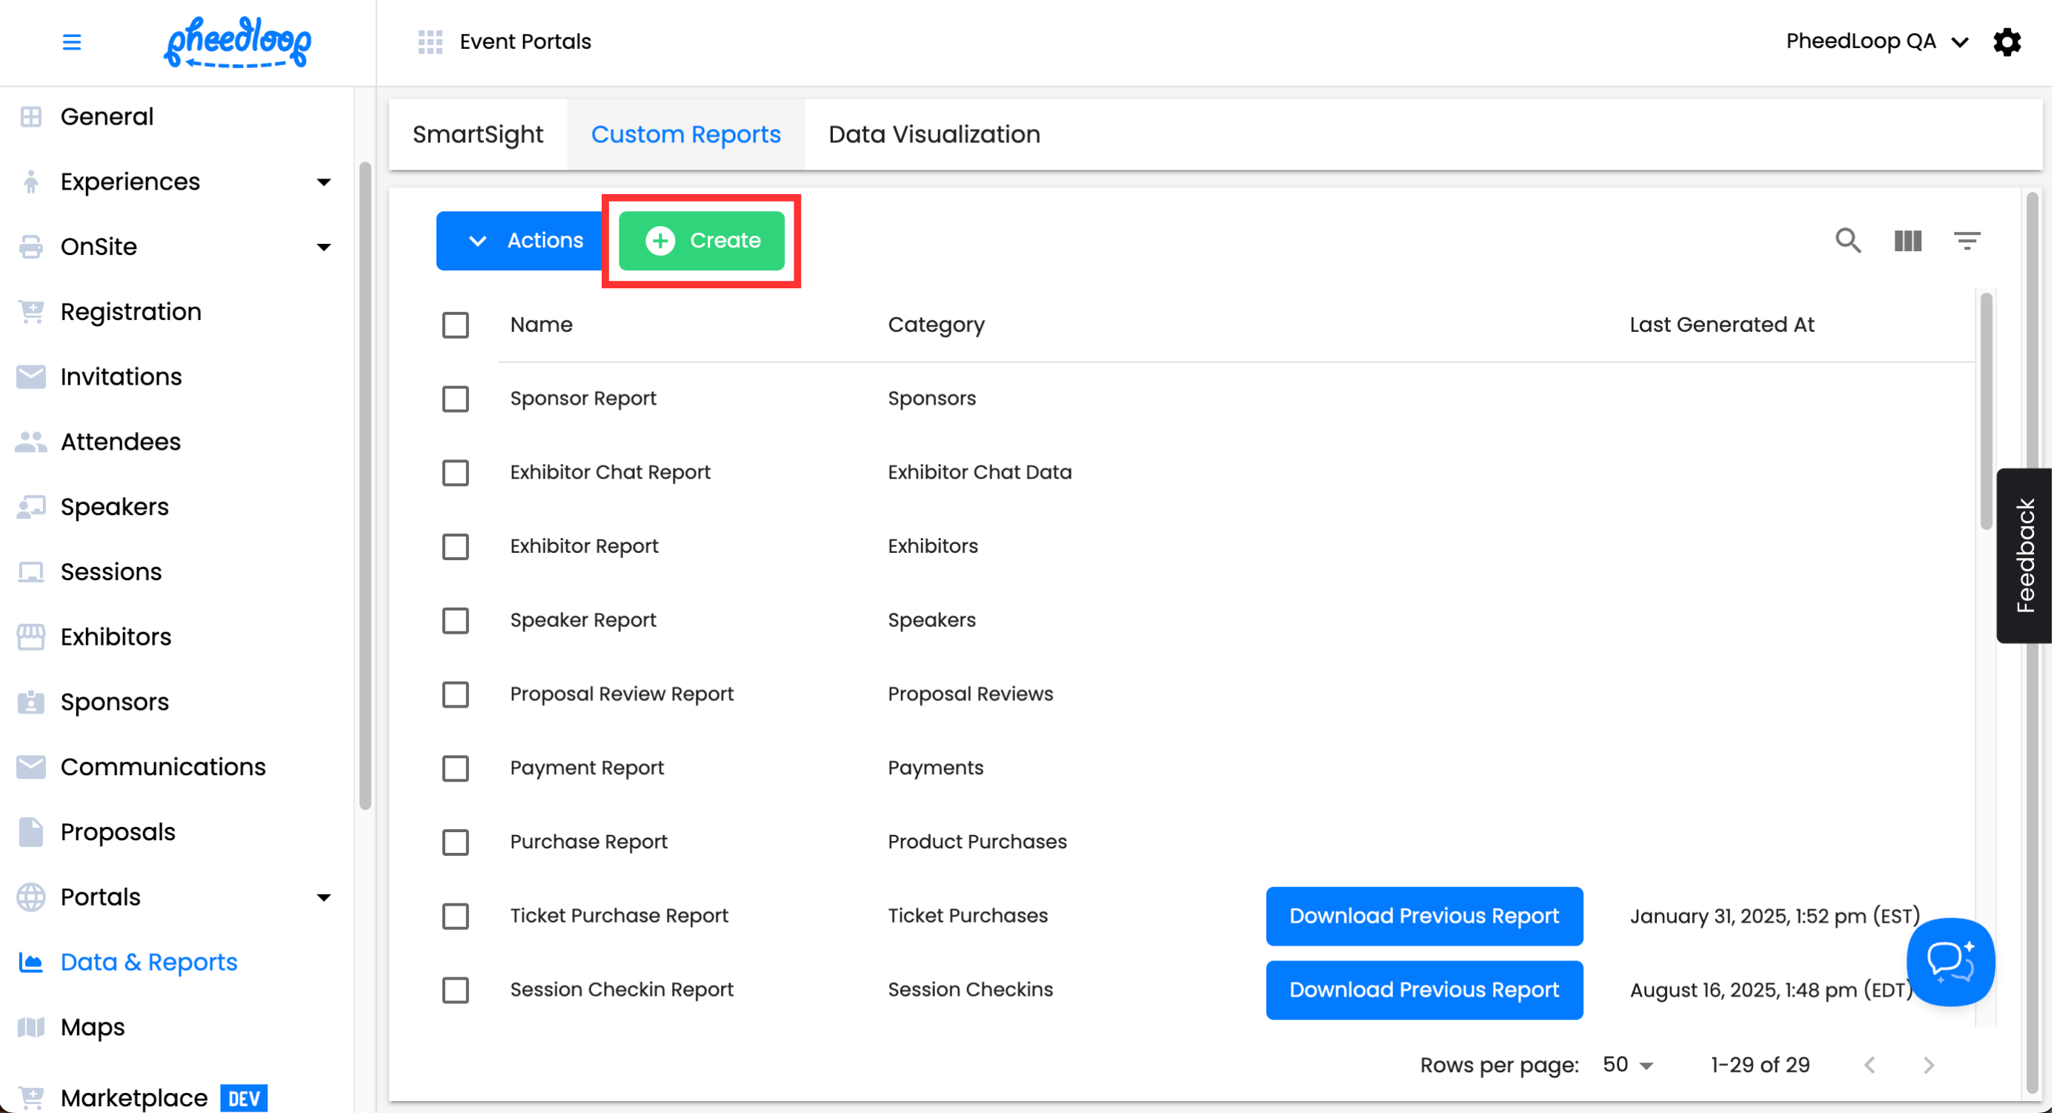Click the green Create button
The image size is (2054, 1113).
click(x=702, y=240)
